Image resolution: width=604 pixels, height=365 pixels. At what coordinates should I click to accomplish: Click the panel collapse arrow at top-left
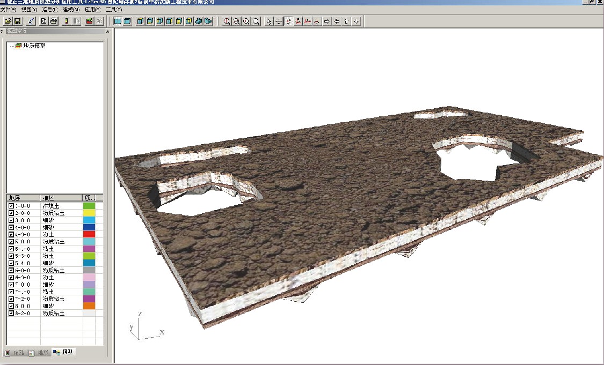[x=2, y=32]
